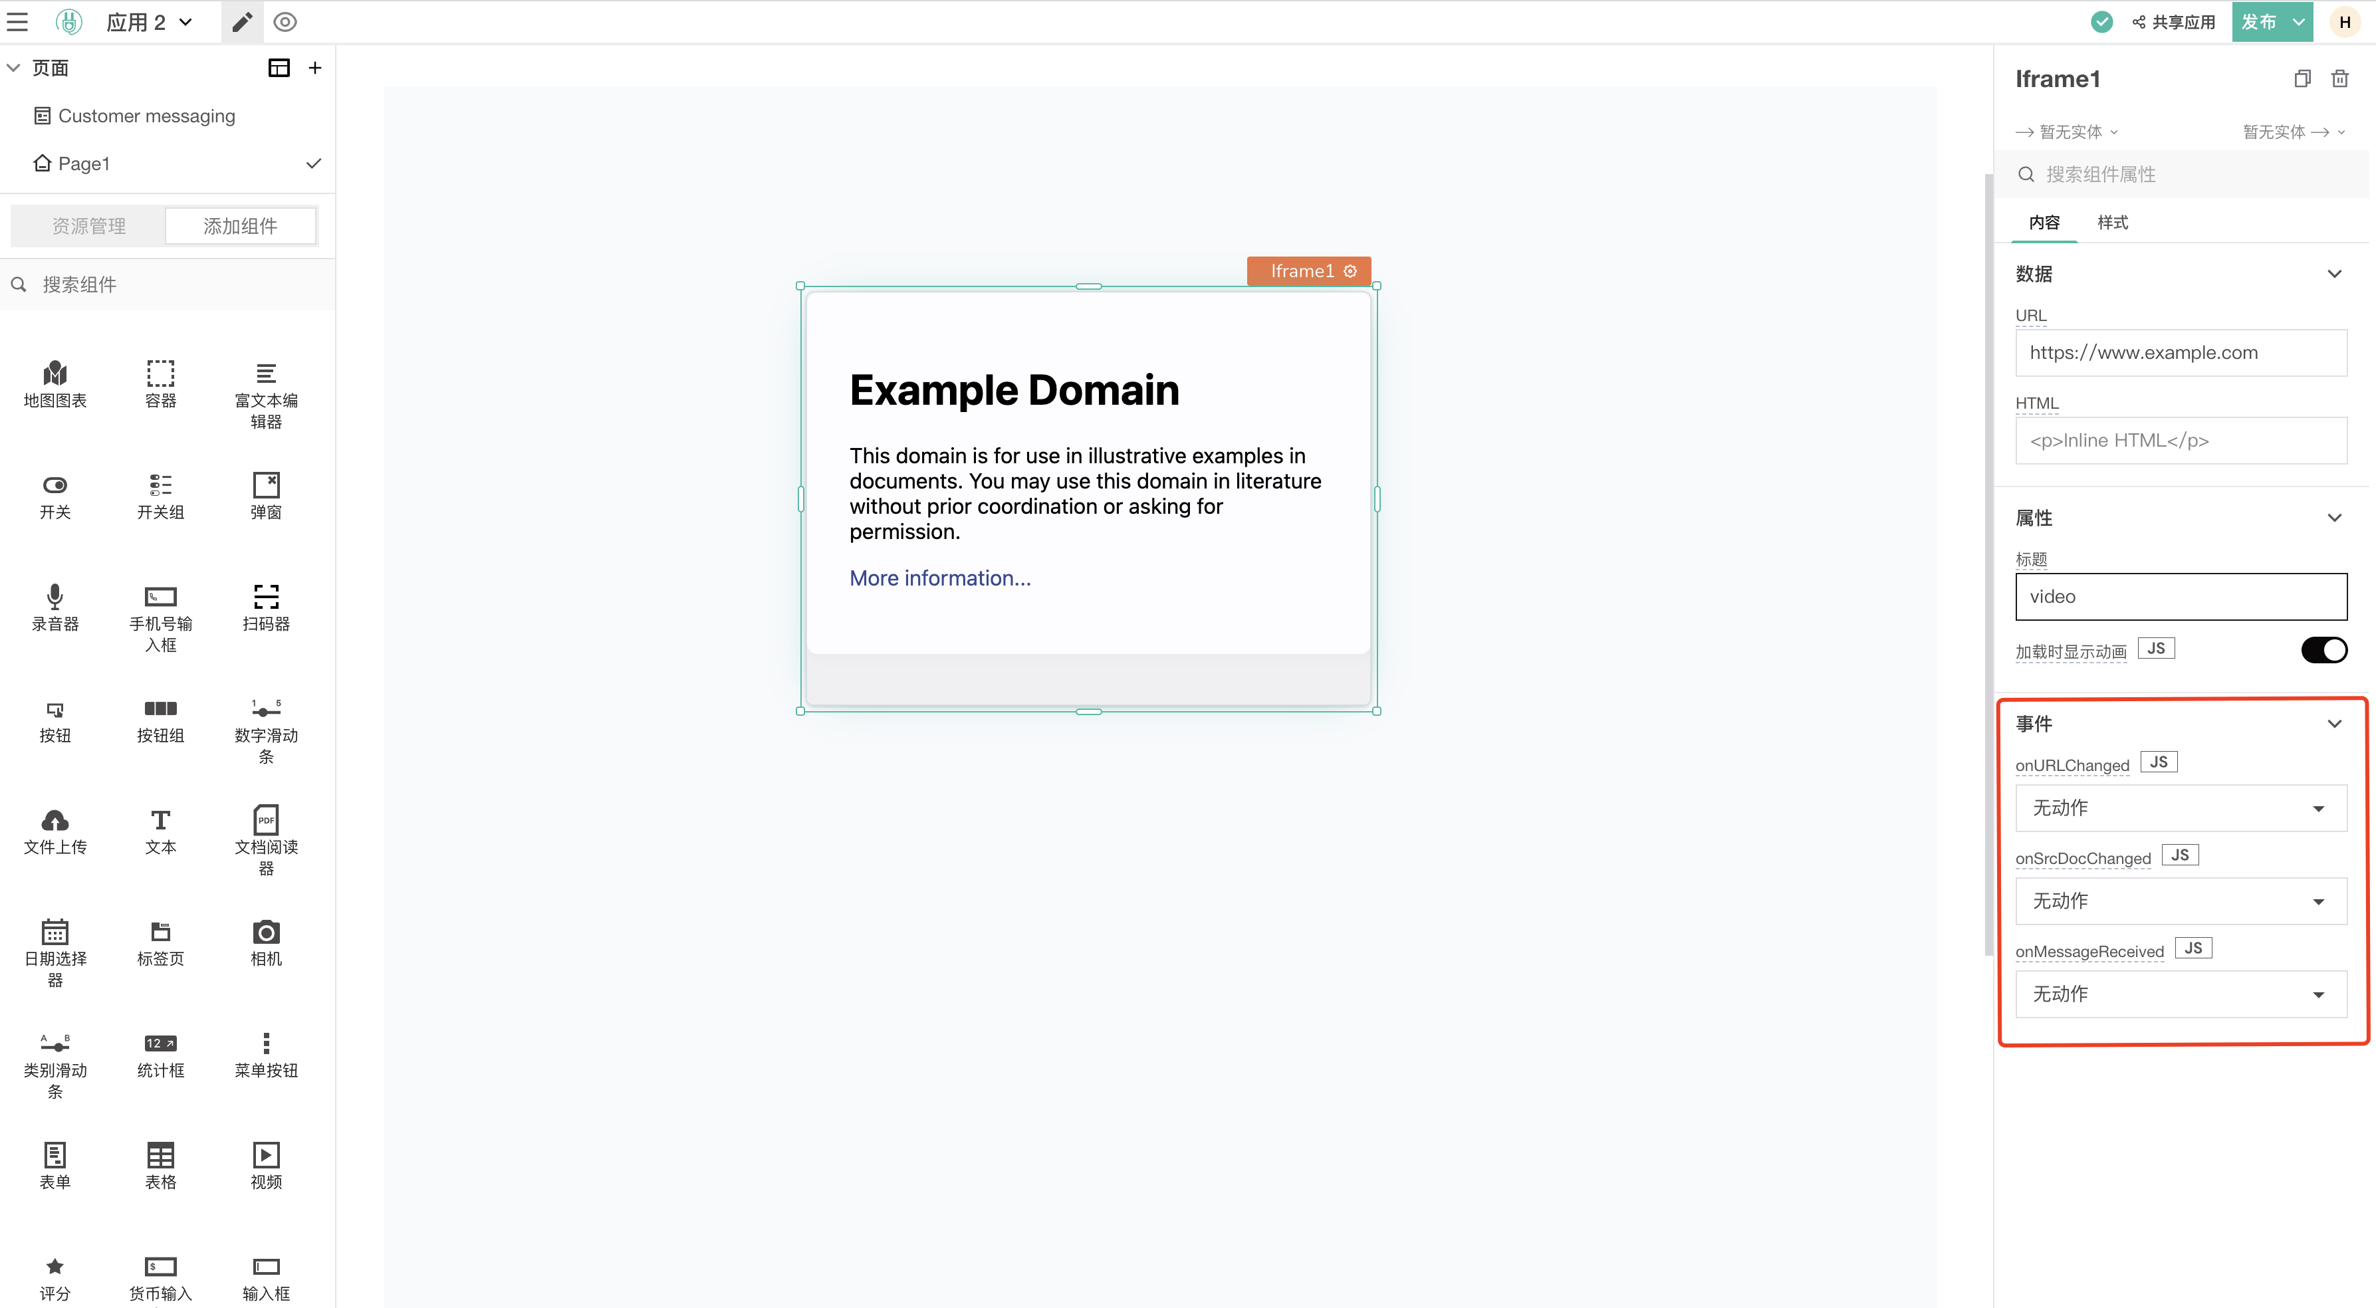The height and width of the screenshot is (1308, 2376).
Task: Toggle JS mode for onURLChanged
Action: (x=2159, y=760)
